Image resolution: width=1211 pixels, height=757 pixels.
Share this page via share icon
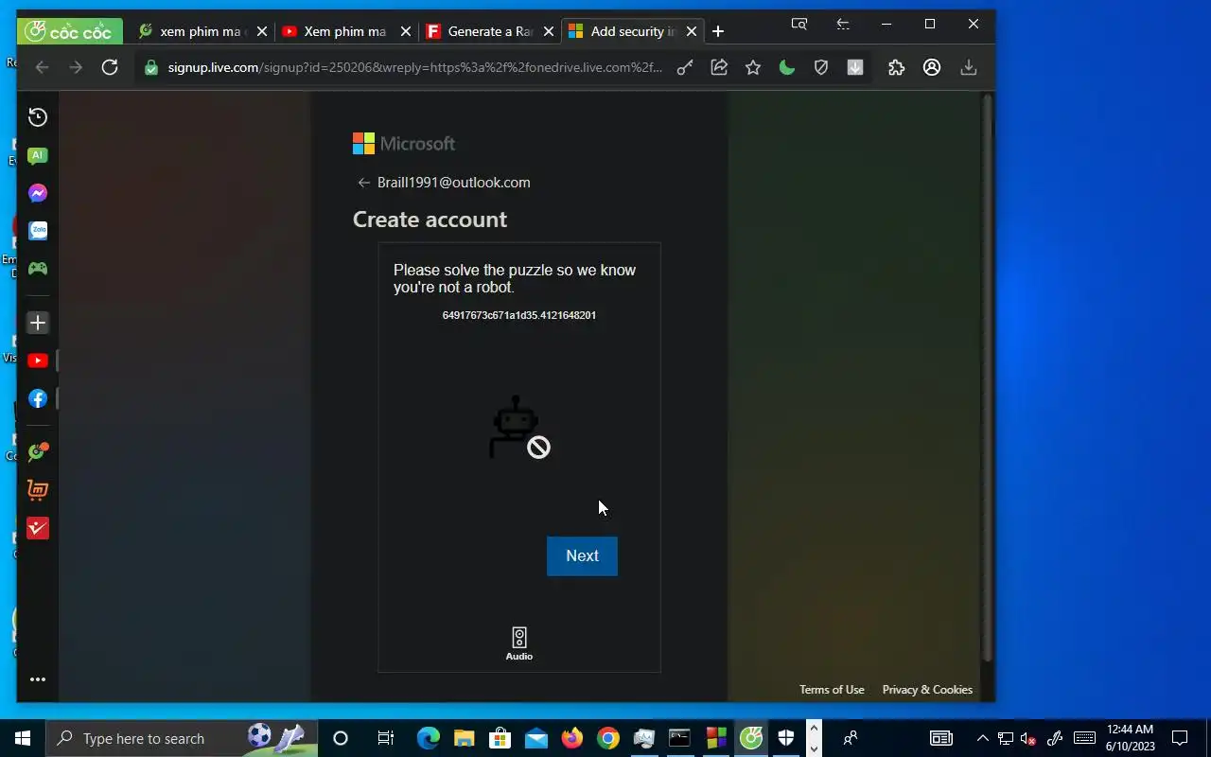coord(719,67)
